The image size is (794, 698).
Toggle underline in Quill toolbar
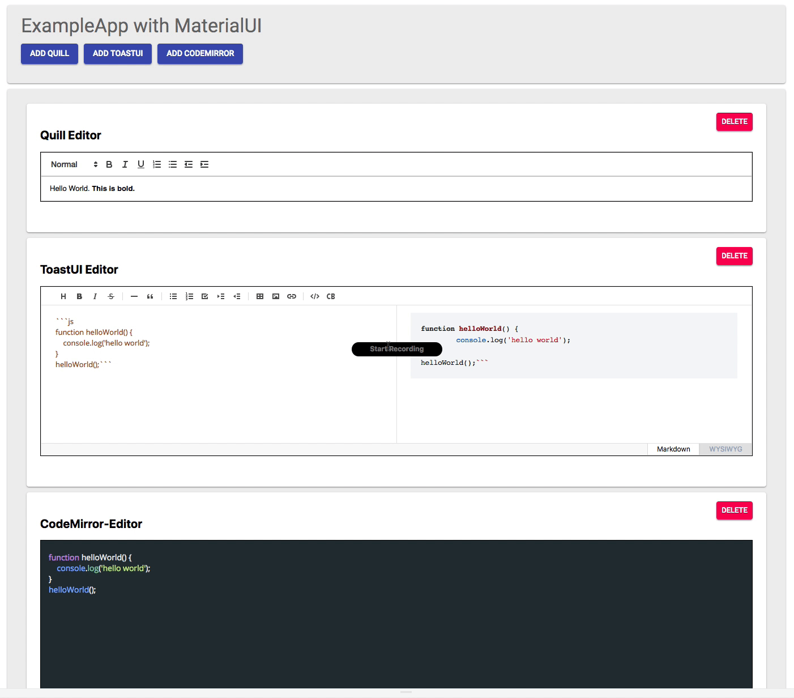tap(141, 164)
